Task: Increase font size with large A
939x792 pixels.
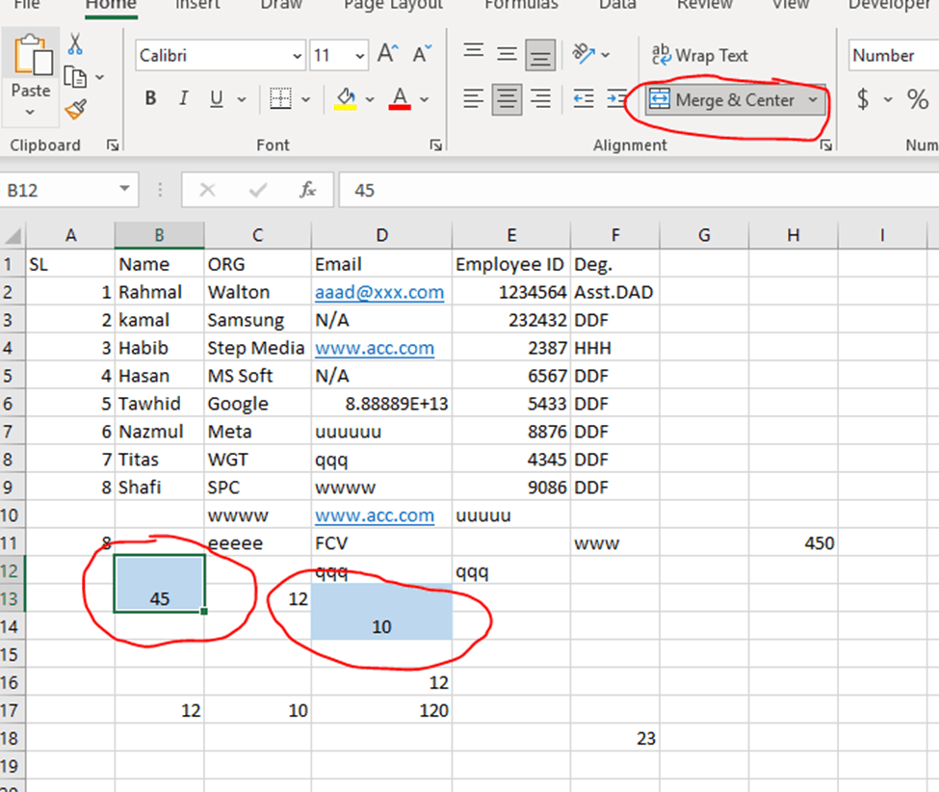Action: pos(388,55)
